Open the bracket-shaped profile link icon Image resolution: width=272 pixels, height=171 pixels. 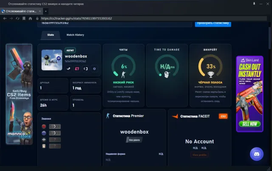pyautogui.click(x=85, y=69)
